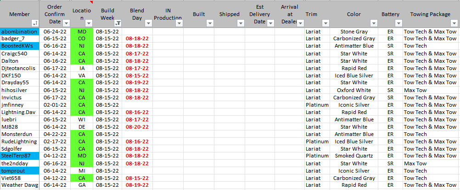The height and width of the screenshot is (190, 460).
Task: Select the 08-20-22 blend day cell
Action: click(x=137, y=127)
